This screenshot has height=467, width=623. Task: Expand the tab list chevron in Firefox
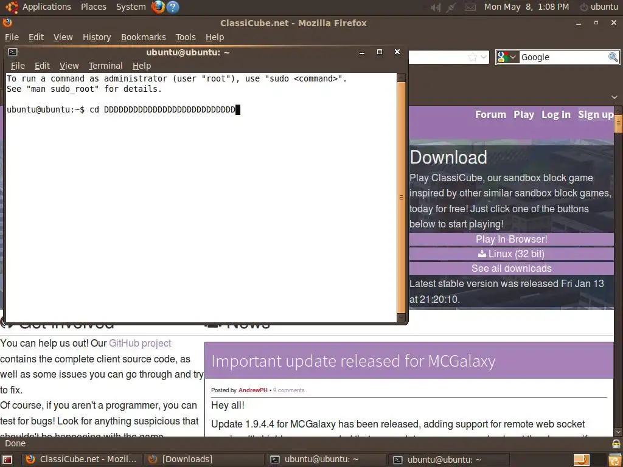[x=614, y=97]
